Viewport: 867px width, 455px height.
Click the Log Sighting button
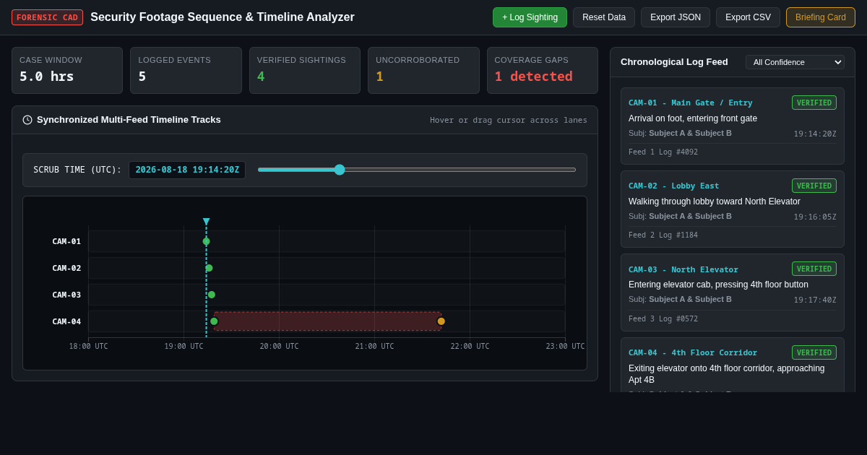click(x=530, y=17)
